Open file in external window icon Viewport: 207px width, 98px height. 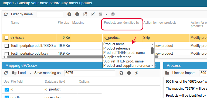point(85,14)
